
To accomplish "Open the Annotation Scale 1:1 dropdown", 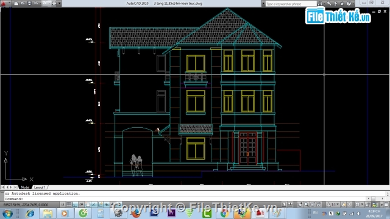I will tap(333, 204).
